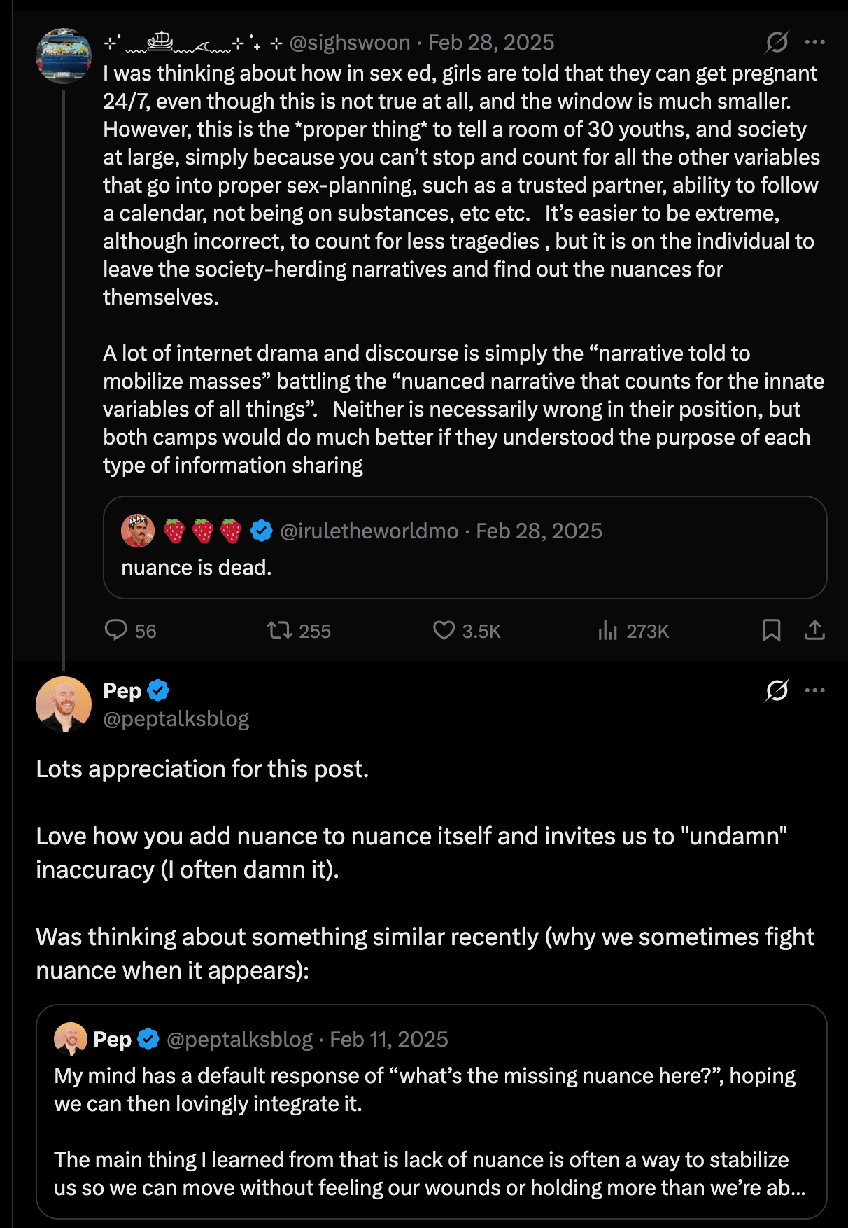
Task: Open the @peptalksblog profile link
Action: (176, 719)
